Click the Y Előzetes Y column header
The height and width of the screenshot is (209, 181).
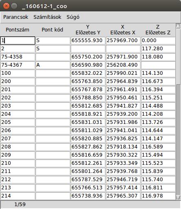[88, 30]
